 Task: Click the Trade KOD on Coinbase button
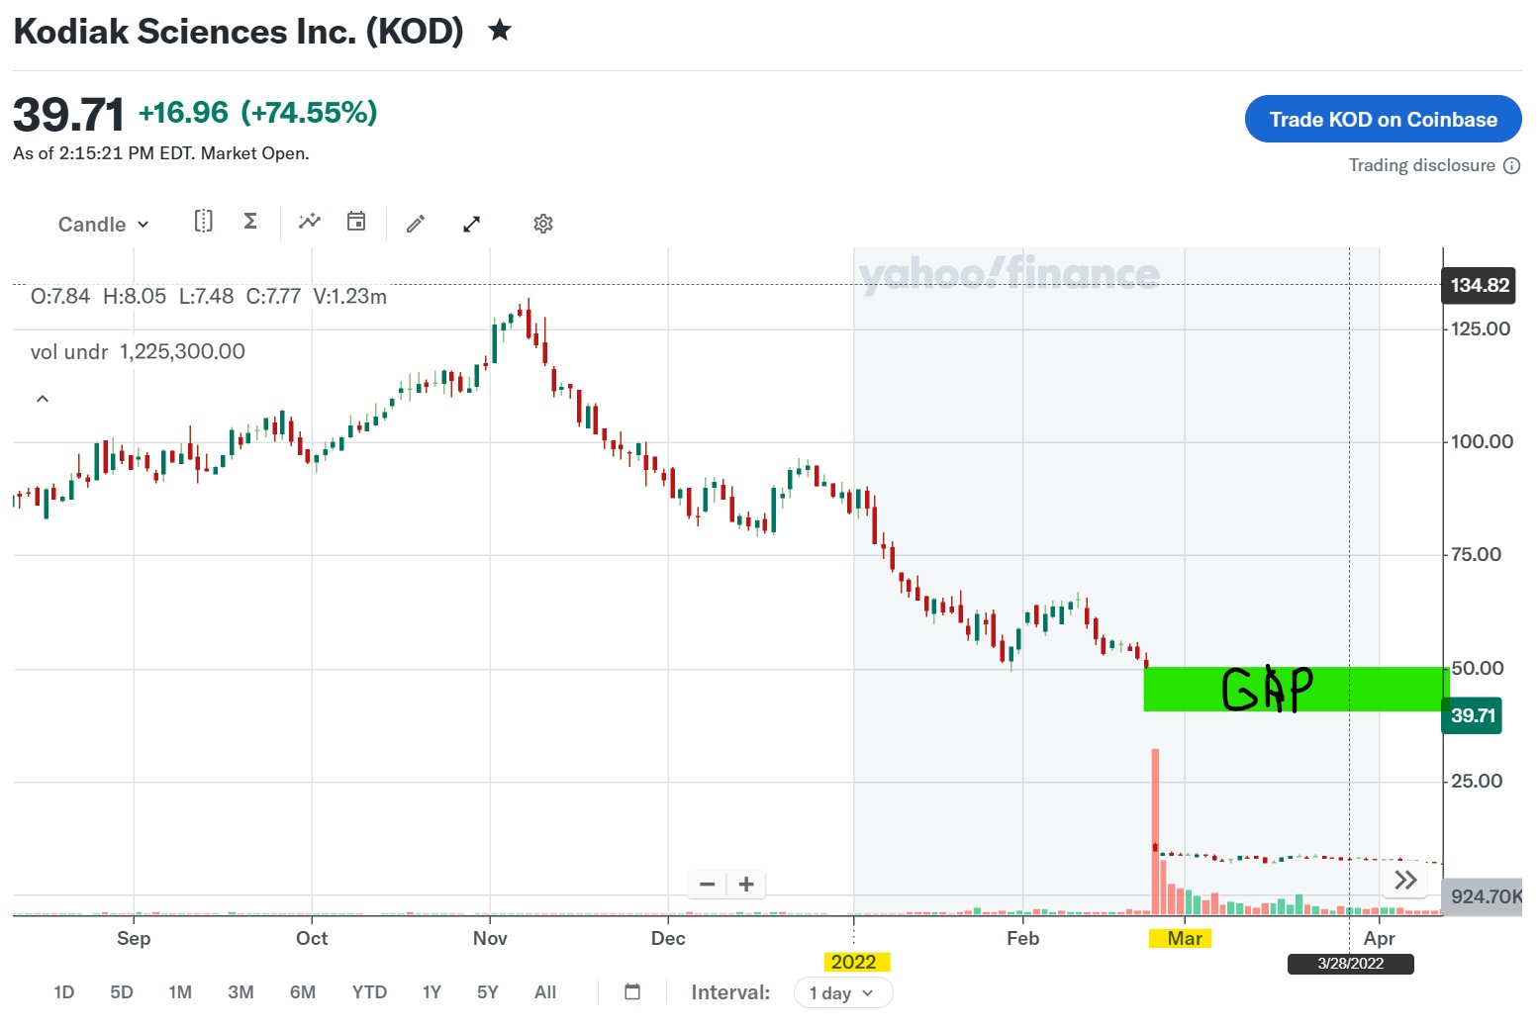(1383, 120)
